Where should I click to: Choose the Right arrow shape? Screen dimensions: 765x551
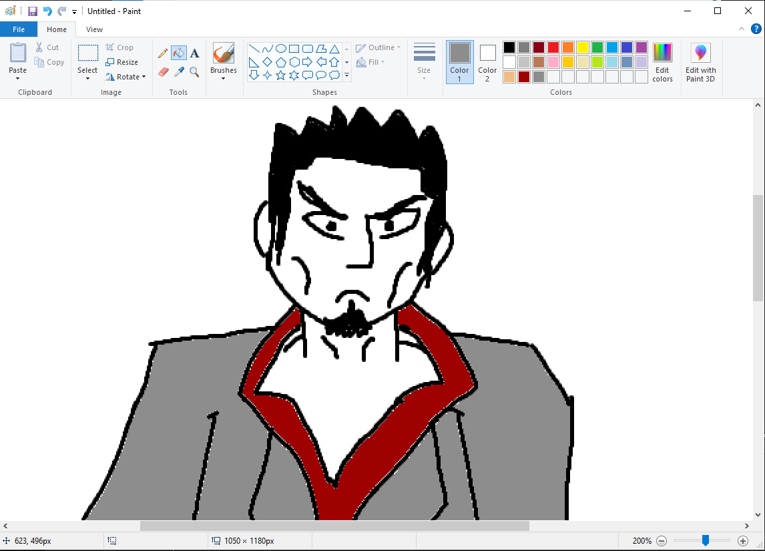pos(307,62)
